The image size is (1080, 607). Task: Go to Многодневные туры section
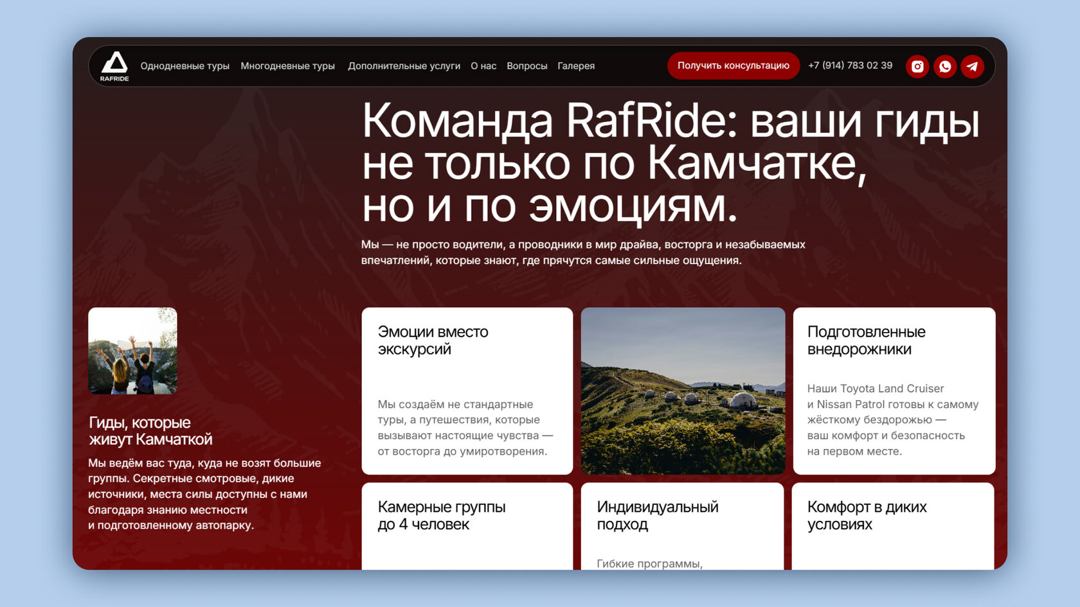pyautogui.click(x=288, y=66)
